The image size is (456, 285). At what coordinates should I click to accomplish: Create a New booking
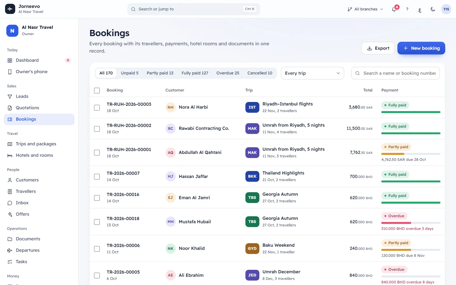[421, 48]
